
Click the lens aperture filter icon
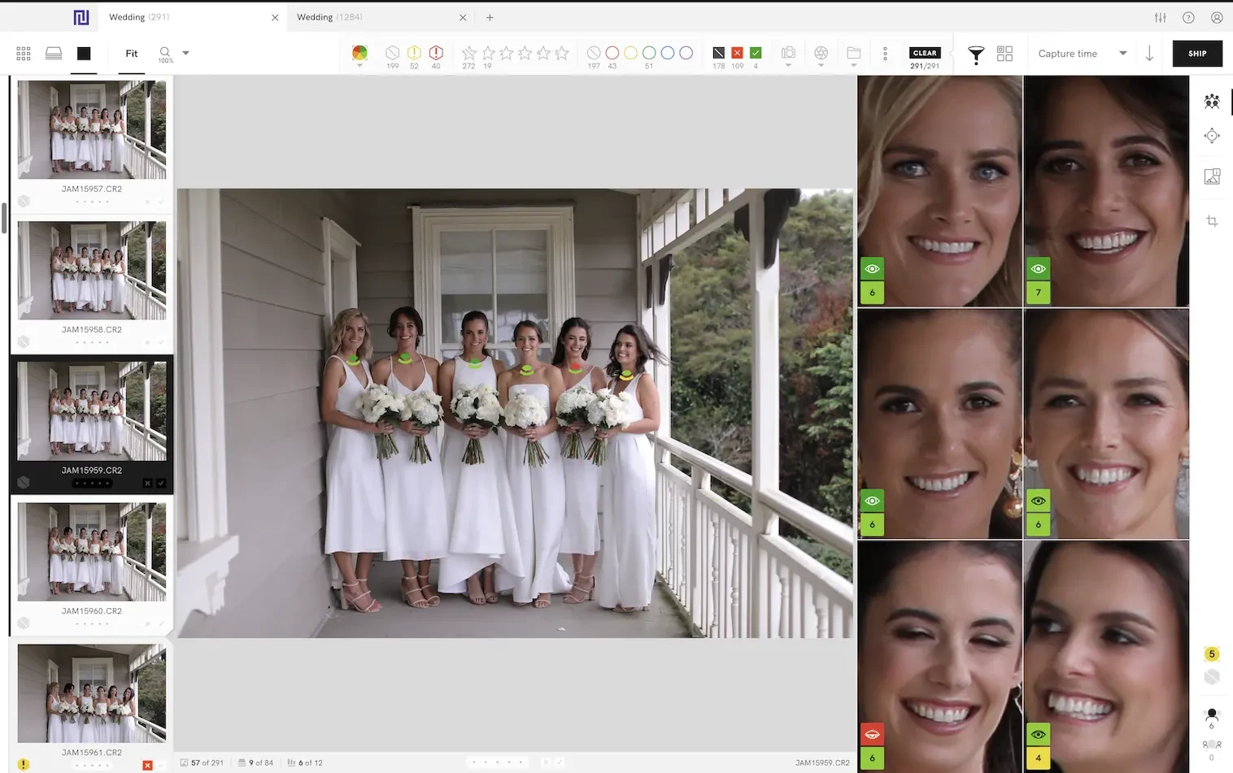[x=821, y=53]
